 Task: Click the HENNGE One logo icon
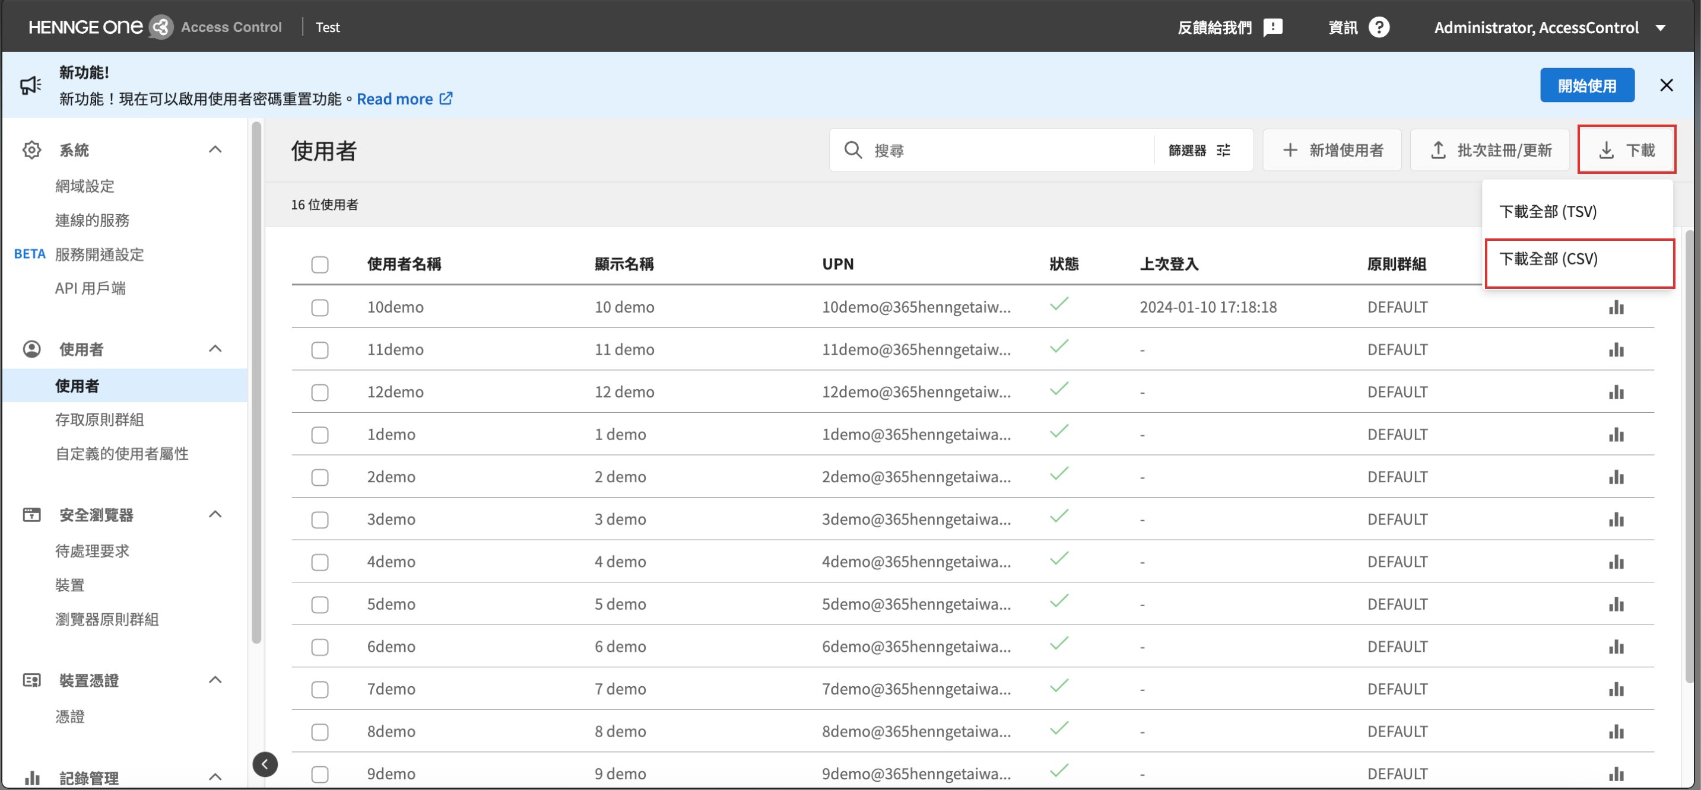click(160, 27)
